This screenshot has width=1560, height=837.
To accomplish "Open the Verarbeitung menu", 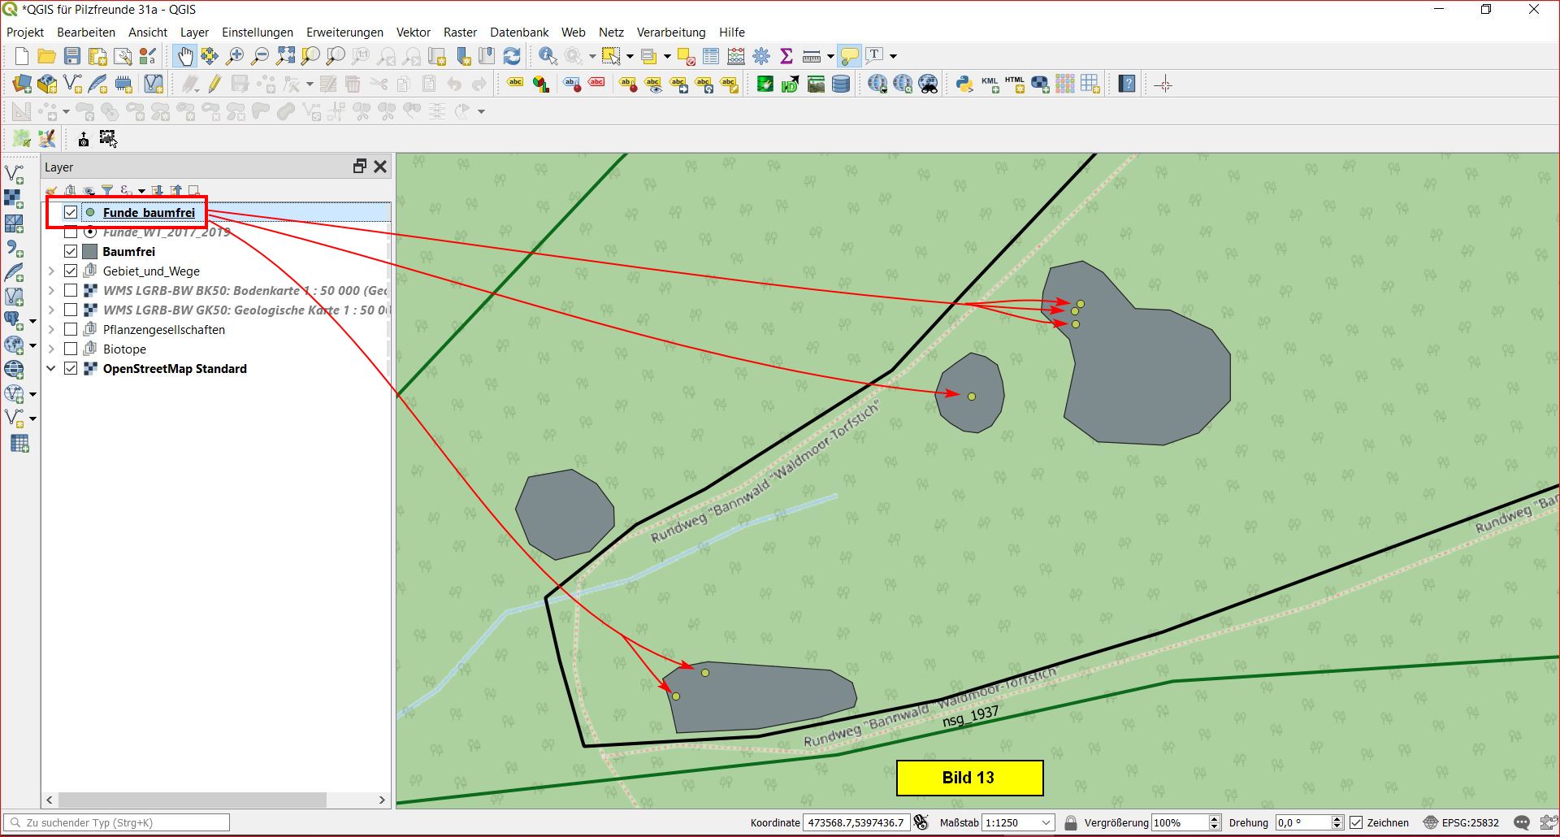I will tap(670, 33).
